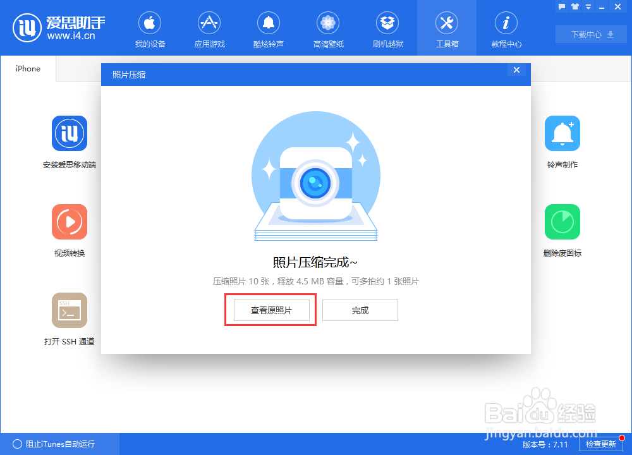Screen dimensions: 632x455
Task: Switch to the iPhone tab
Action: pos(27,68)
